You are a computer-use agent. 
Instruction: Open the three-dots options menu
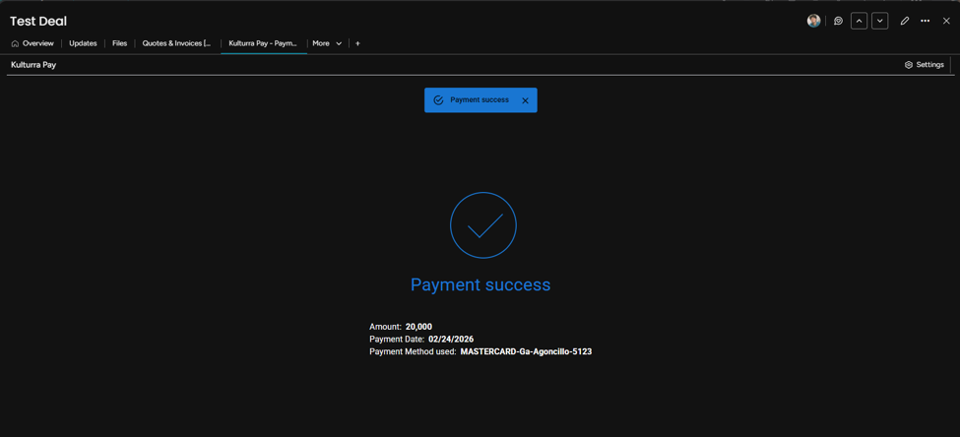pos(926,21)
